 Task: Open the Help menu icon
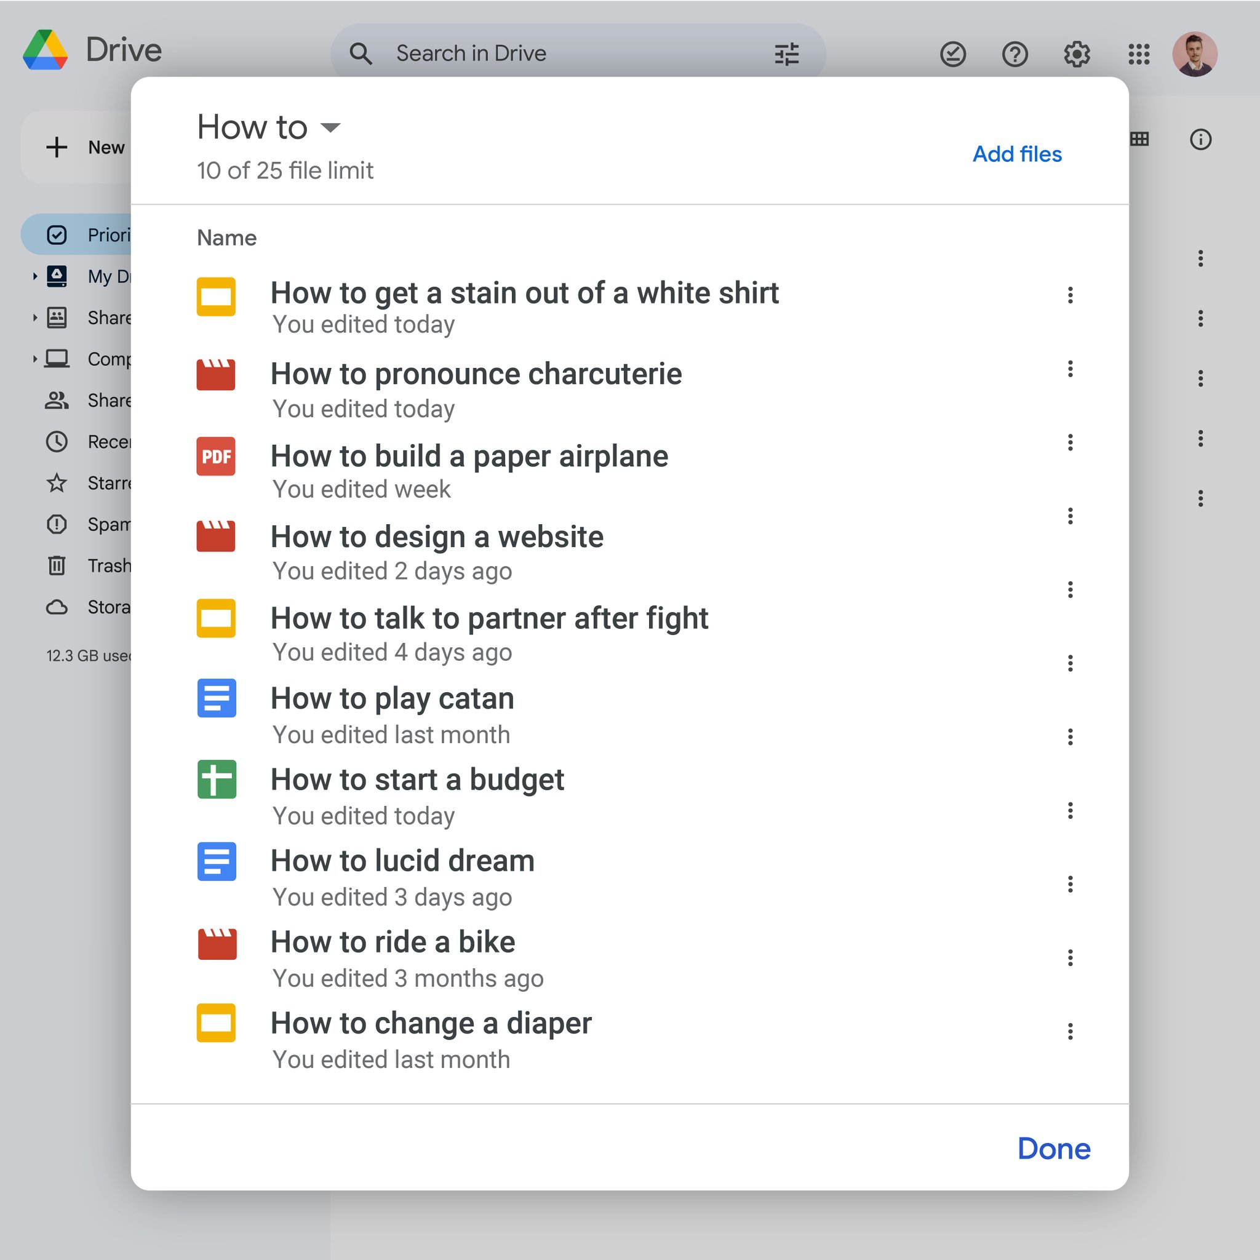[1015, 54]
